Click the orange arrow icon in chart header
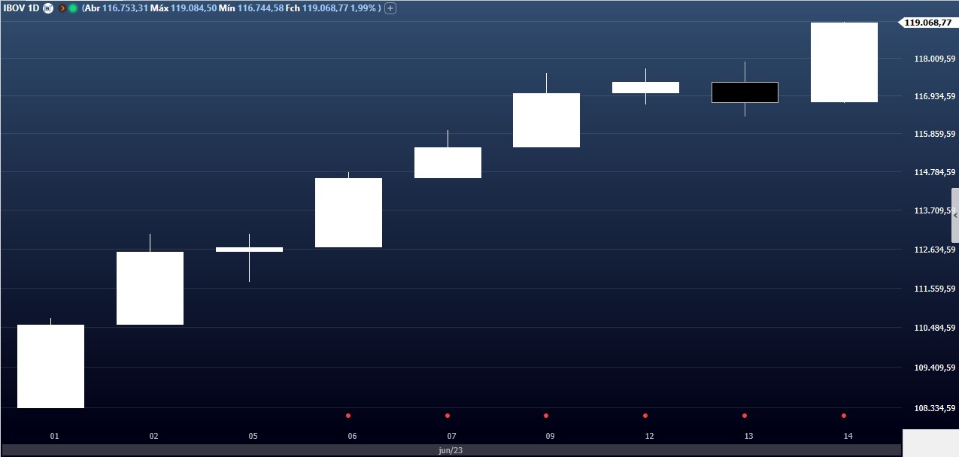Screen dimensions: 959x457 pos(62,8)
